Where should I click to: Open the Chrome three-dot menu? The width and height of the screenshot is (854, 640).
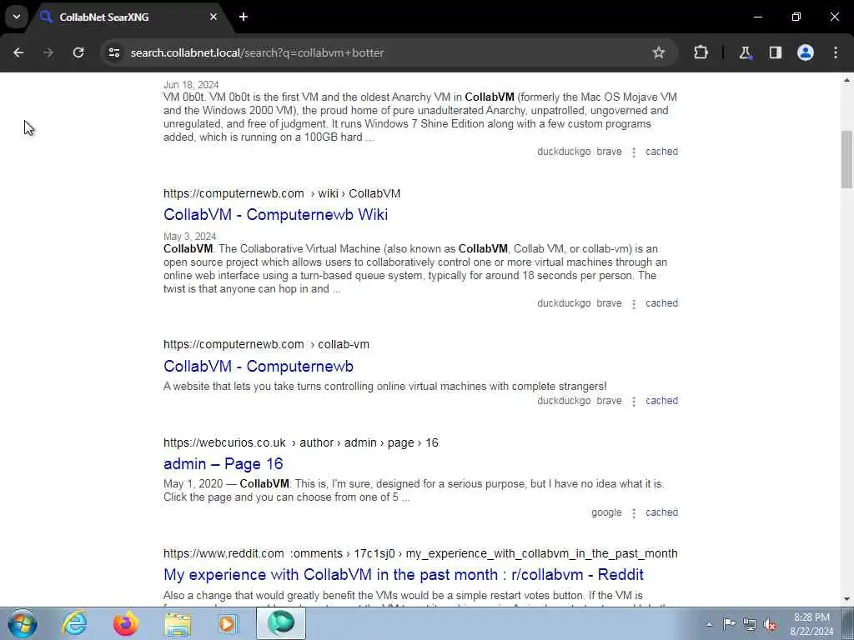tap(836, 52)
